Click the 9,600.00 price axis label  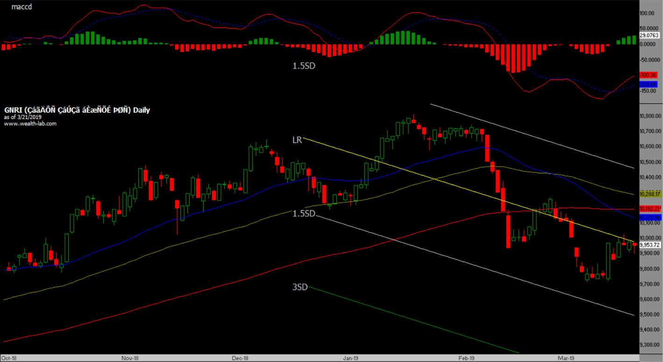(x=649, y=299)
